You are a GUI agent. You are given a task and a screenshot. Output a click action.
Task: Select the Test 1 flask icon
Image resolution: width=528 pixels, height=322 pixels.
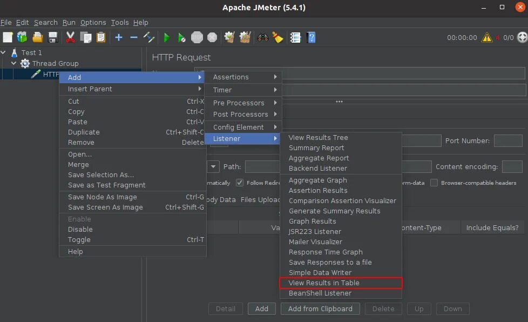[14, 53]
